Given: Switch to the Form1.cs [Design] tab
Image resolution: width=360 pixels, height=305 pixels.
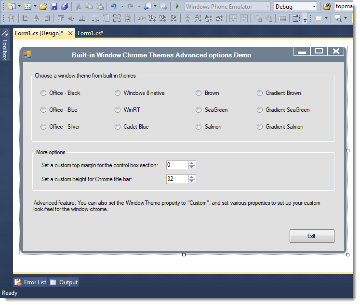Looking at the screenshot, I should coord(39,33).
